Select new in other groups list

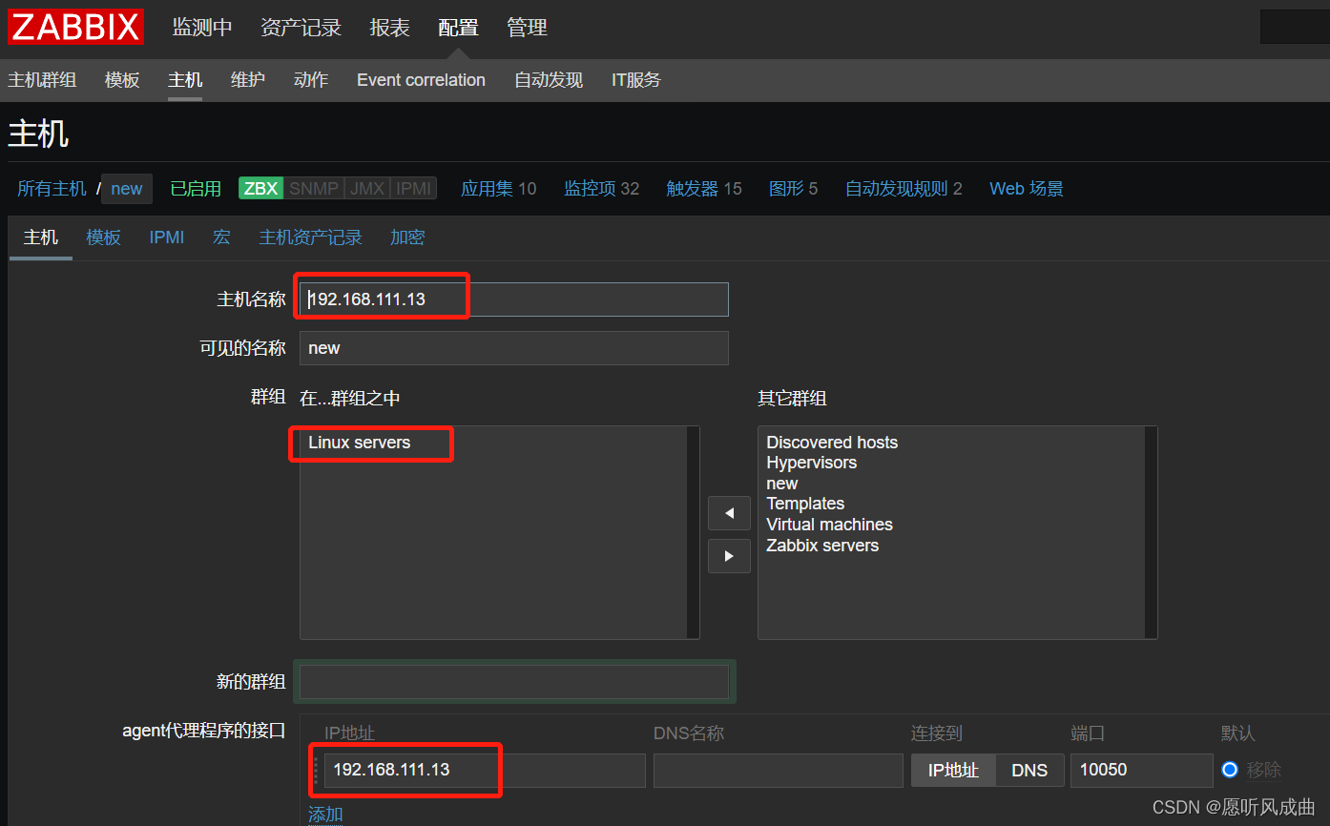point(782,484)
